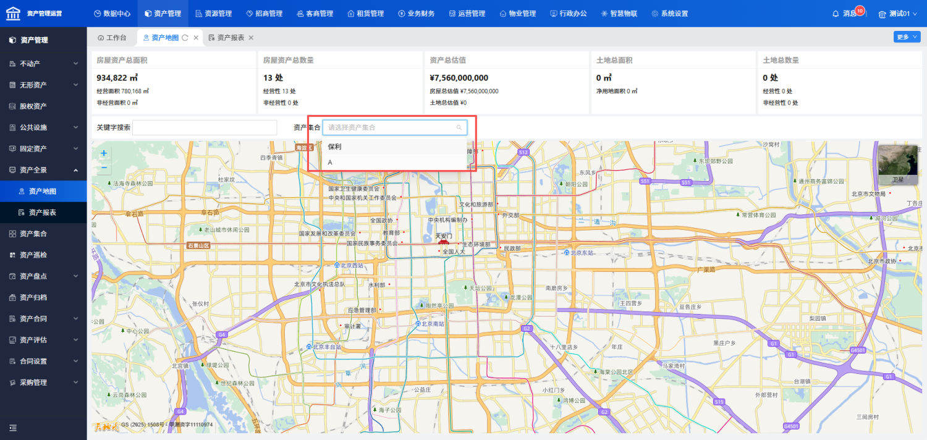Click the 天安门 marker on map
The image size is (927, 440).
444,241
